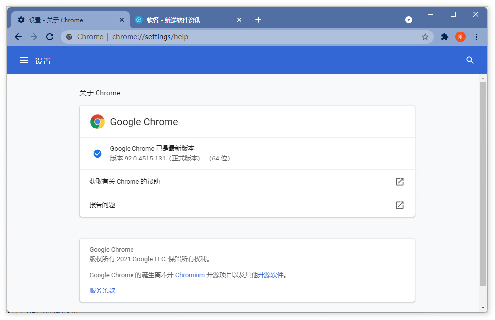
Task: Click the forward navigation arrow
Action: pos(34,37)
